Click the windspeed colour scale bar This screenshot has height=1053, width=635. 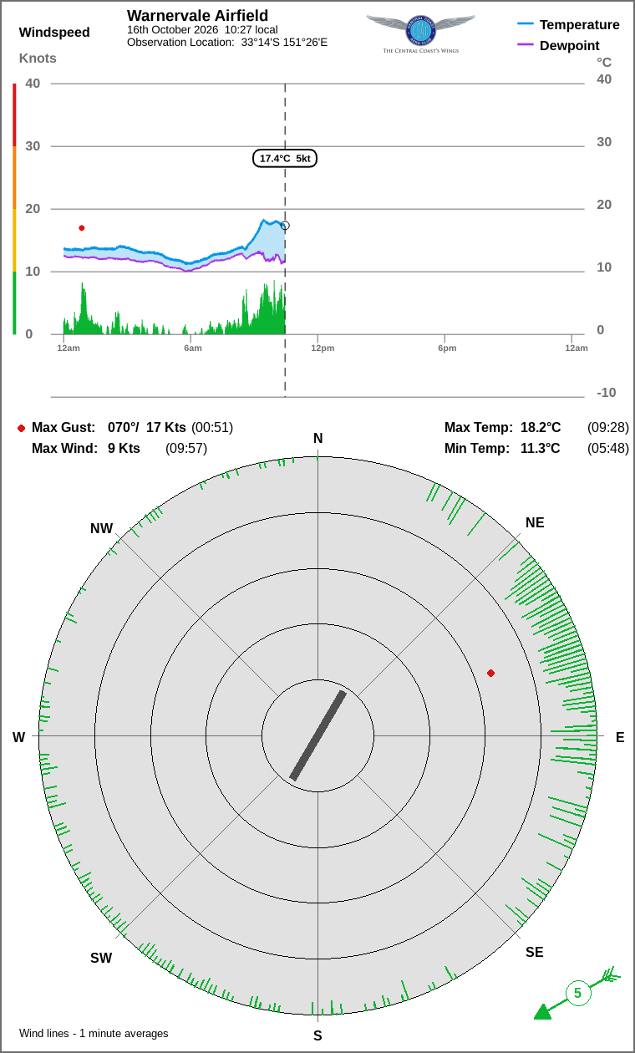coord(14,209)
